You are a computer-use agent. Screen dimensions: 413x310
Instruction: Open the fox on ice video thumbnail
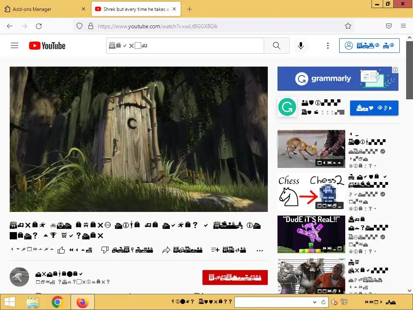click(311, 149)
